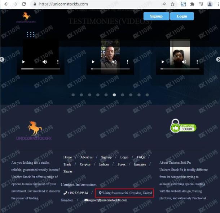The height and width of the screenshot is (213, 220).
Task: Select the tenth carousel dot
Action: coord(147,95)
